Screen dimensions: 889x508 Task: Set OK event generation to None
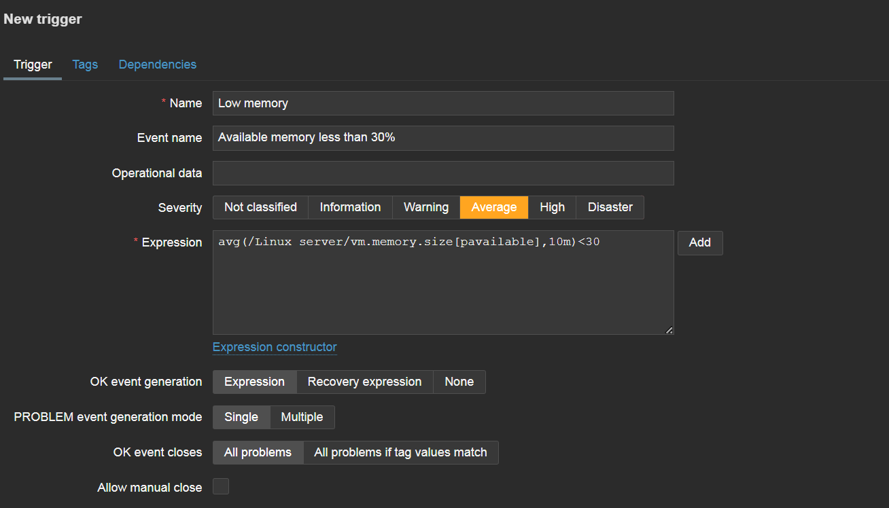(459, 382)
